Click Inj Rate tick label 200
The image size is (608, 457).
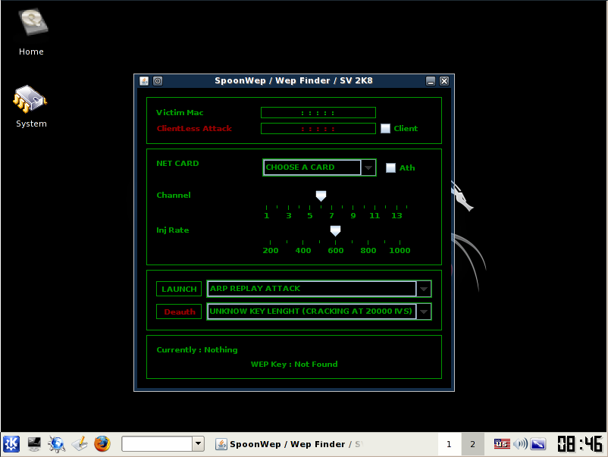click(271, 250)
